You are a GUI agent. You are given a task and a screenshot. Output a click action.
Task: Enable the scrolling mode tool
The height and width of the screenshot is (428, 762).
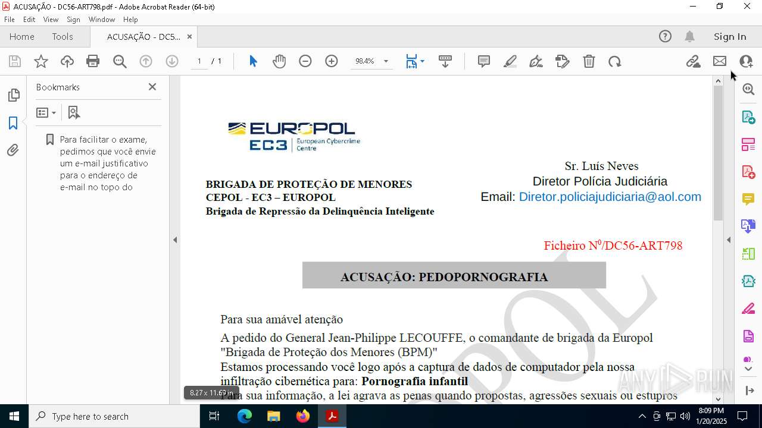click(x=445, y=61)
